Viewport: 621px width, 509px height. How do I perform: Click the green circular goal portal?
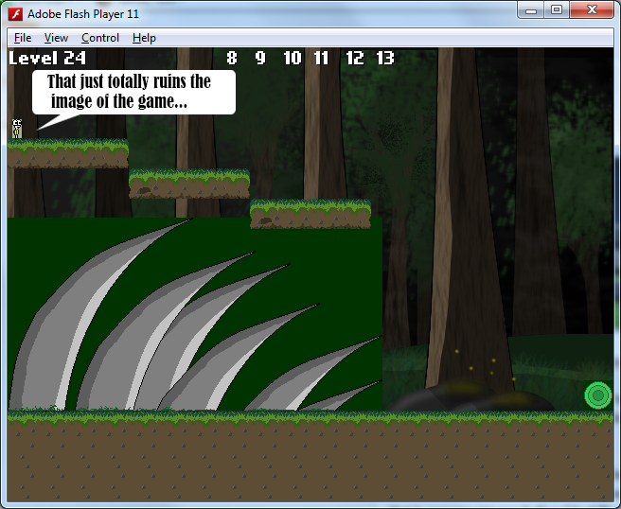click(x=597, y=395)
